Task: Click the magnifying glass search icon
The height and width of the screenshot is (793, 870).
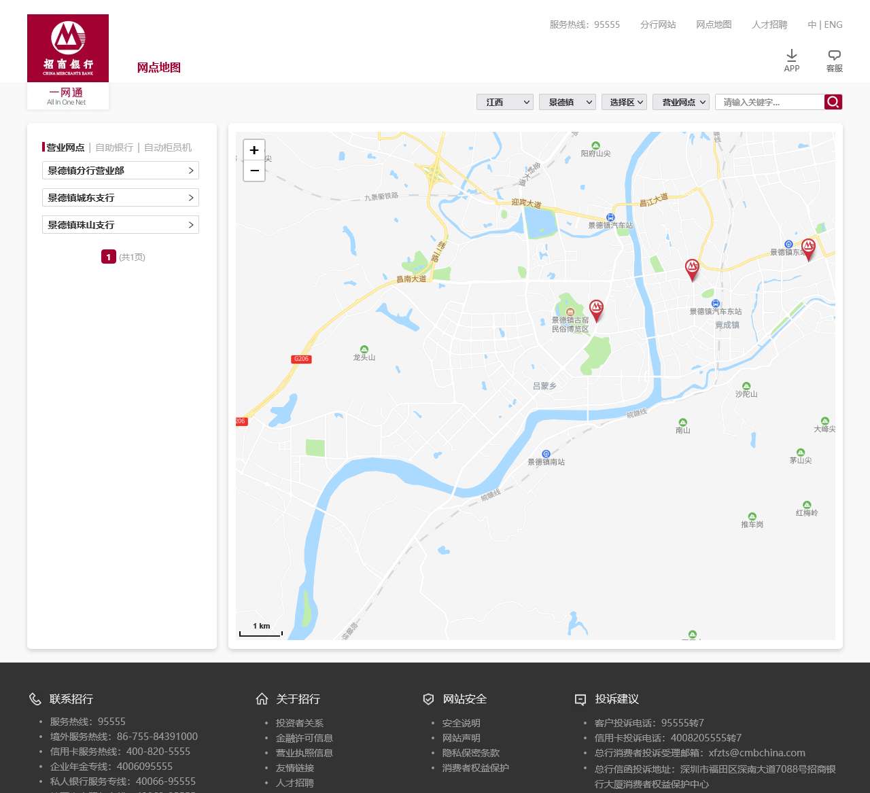Action: point(833,101)
